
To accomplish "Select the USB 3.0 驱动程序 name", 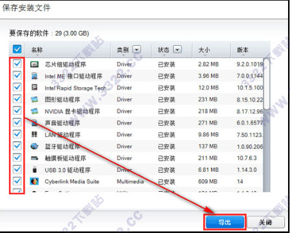I will point(67,170).
